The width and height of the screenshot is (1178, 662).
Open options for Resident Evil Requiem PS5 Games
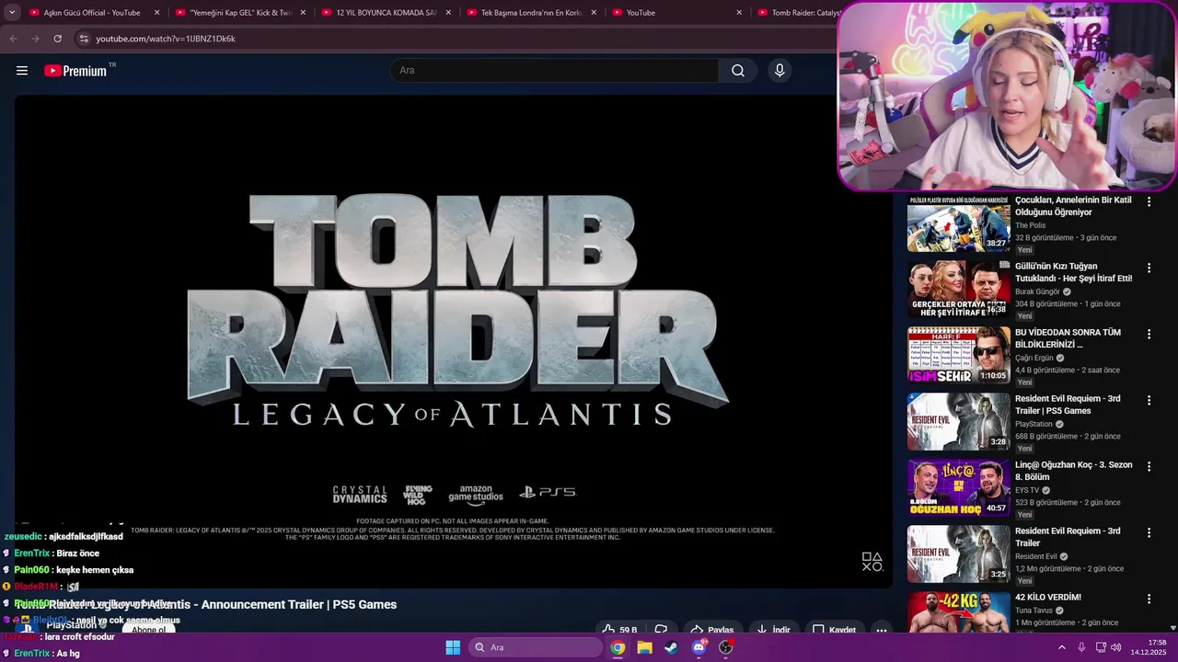[1149, 401]
